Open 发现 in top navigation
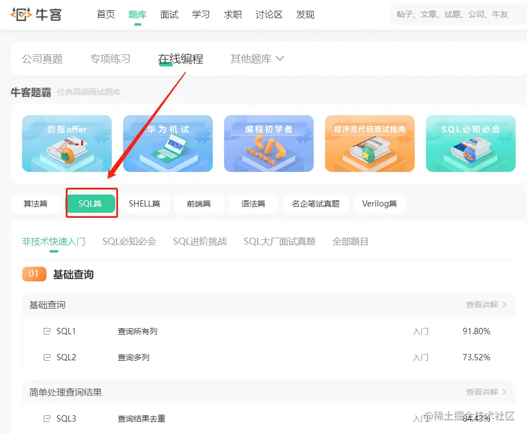Screen dimensions: 527x434 (x=305, y=14)
